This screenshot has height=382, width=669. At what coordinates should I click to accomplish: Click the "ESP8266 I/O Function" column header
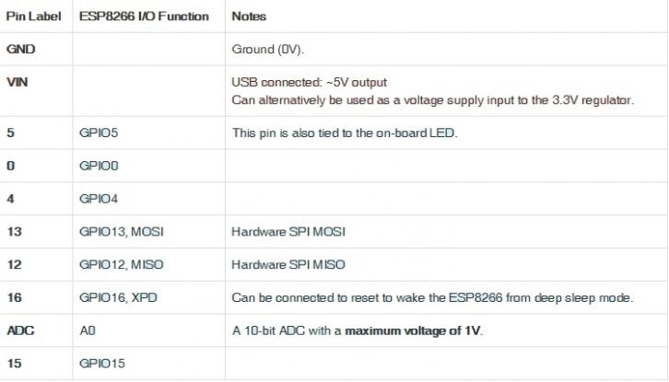click(144, 17)
